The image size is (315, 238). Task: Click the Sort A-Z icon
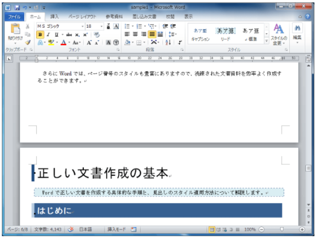click(x=168, y=42)
